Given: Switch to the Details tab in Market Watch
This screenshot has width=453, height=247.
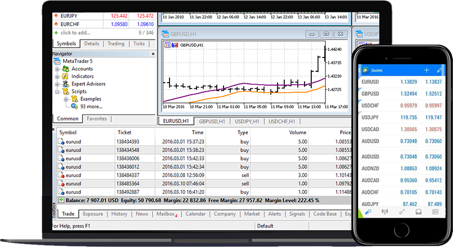Looking at the screenshot, I should point(91,44).
